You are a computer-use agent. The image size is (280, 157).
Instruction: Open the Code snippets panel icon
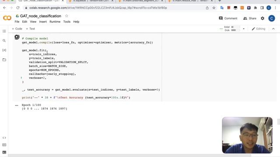[x=4, y=138]
